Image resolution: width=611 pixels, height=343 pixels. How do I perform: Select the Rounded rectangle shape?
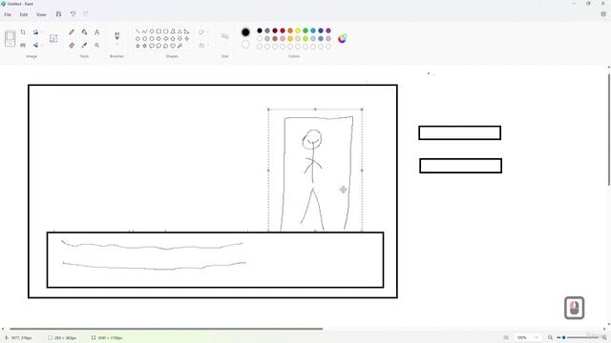tap(165, 31)
